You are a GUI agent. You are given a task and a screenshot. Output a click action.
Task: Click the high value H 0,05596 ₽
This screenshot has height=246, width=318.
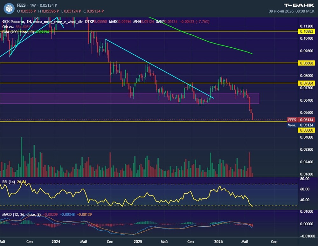[48, 11]
